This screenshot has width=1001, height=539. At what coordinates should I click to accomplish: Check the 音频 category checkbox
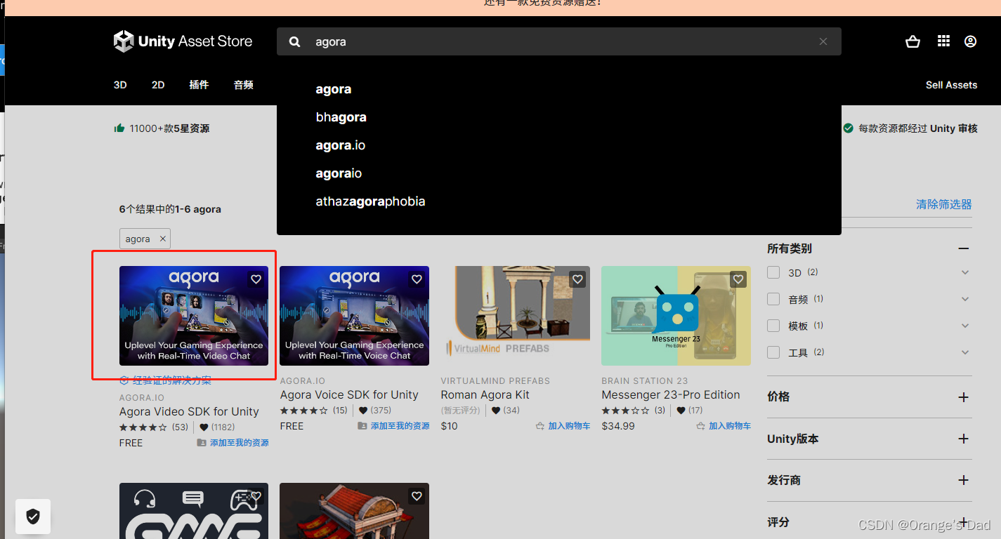click(773, 299)
